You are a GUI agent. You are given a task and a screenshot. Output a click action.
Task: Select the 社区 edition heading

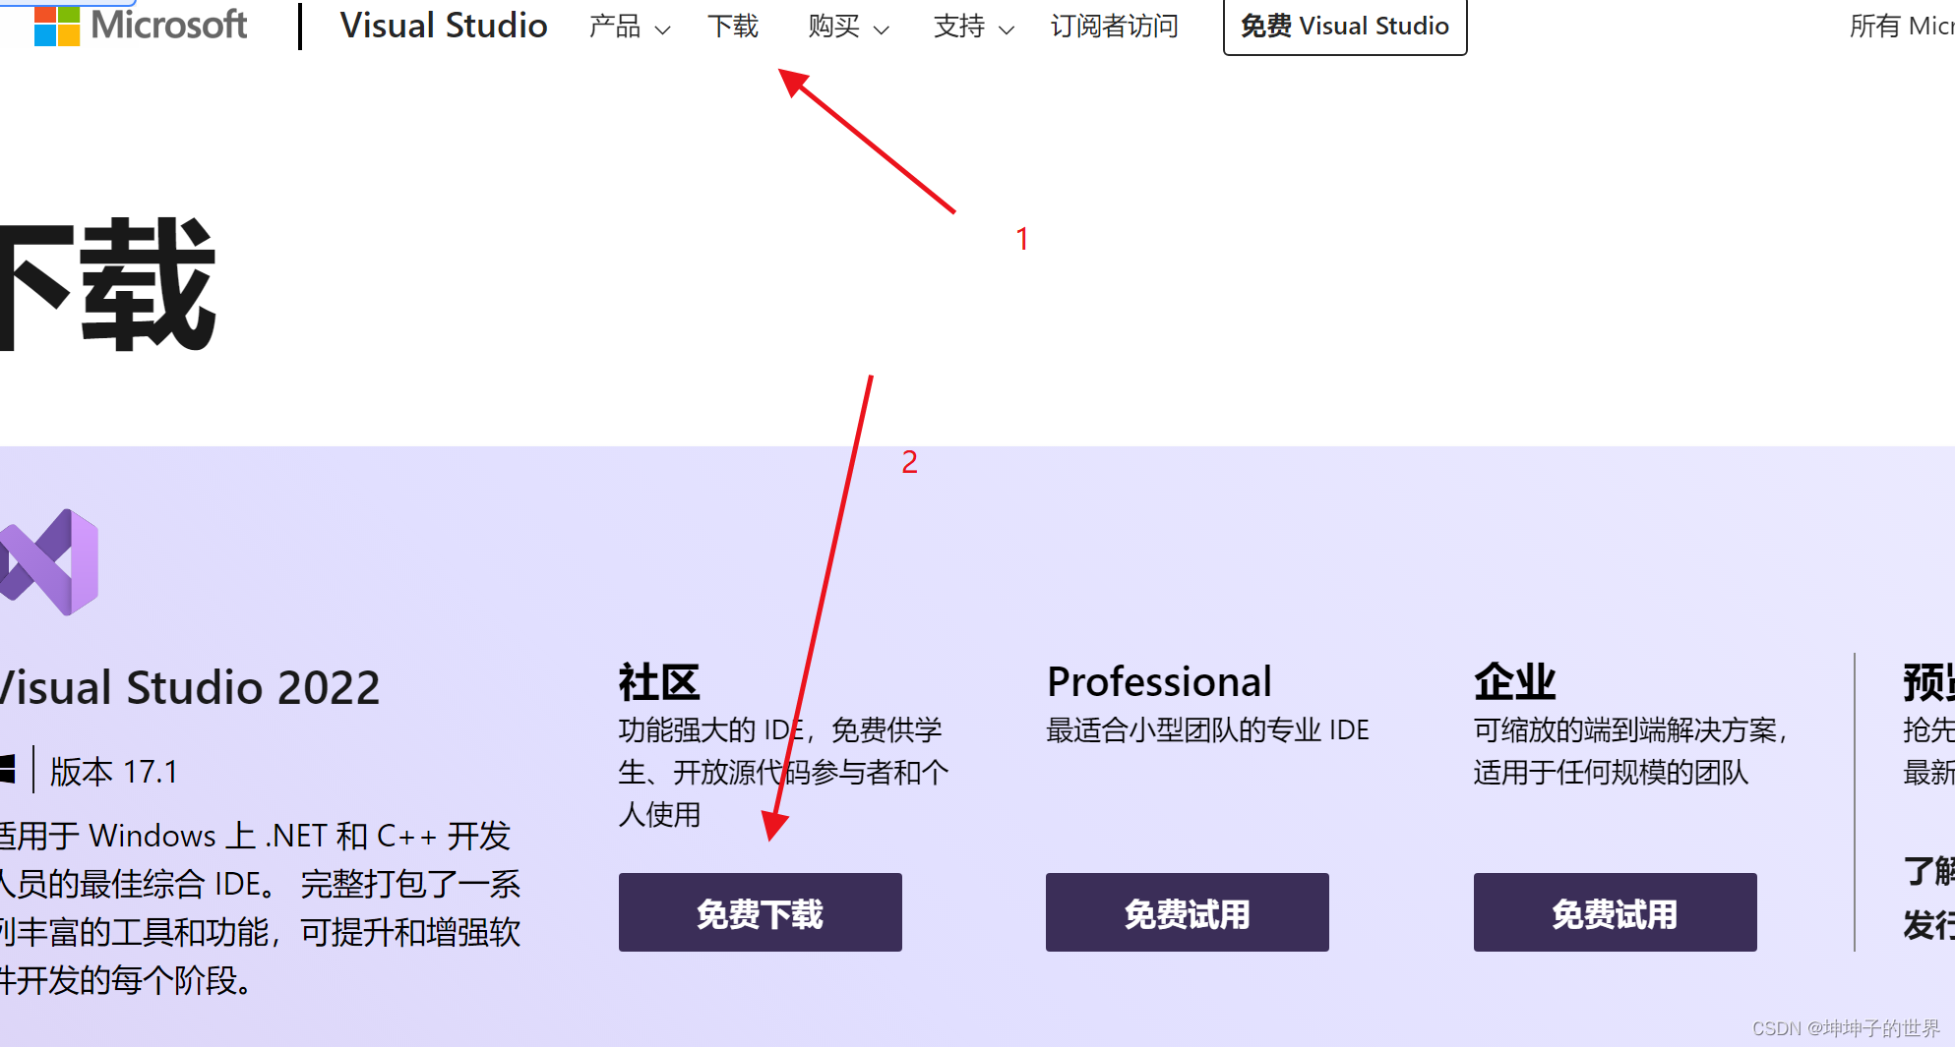click(659, 681)
